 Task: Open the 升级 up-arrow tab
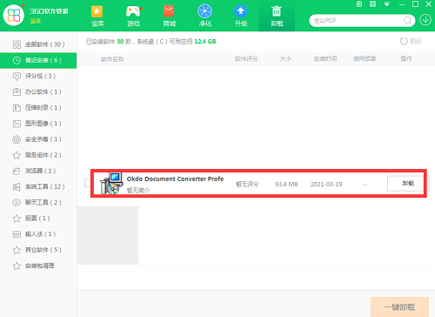point(241,16)
